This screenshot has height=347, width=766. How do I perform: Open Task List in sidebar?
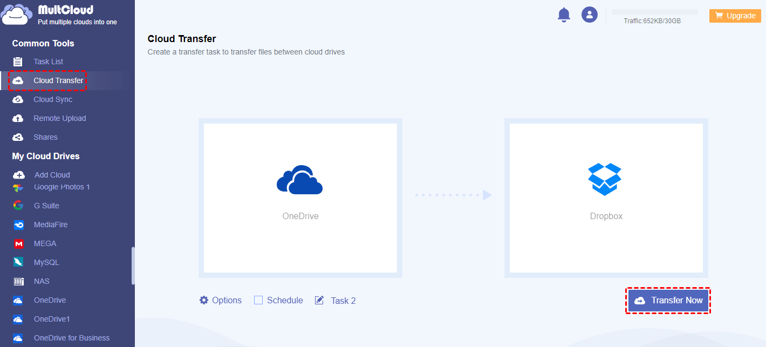[x=49, y=62]
